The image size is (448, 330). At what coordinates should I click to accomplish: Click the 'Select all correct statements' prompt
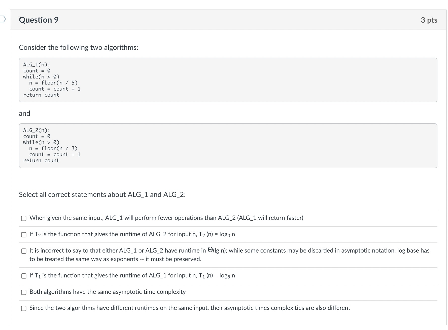click(102, 195)
